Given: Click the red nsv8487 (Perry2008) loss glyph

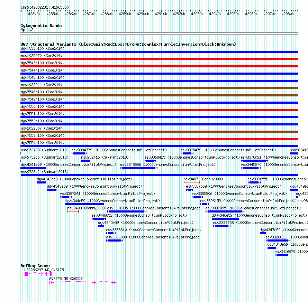Looking at the screenshot, I should pos(192,182).
